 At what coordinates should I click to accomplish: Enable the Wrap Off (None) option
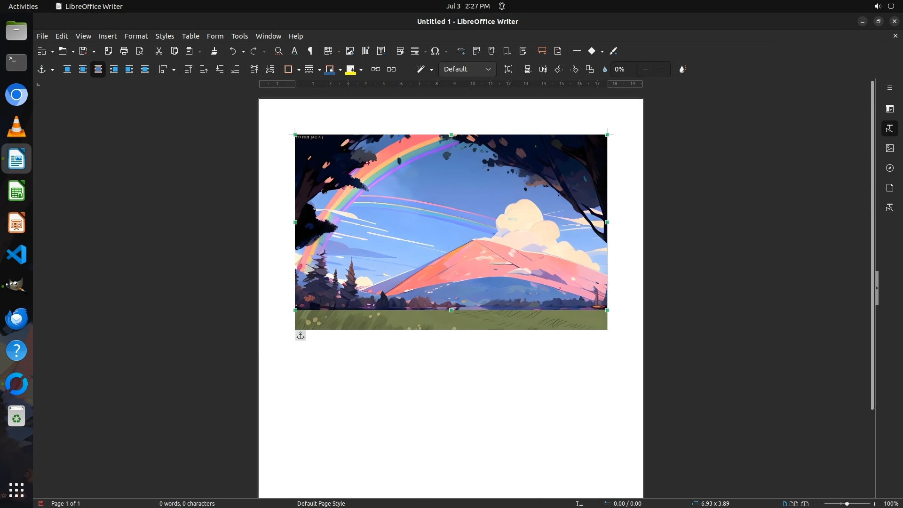67,69
